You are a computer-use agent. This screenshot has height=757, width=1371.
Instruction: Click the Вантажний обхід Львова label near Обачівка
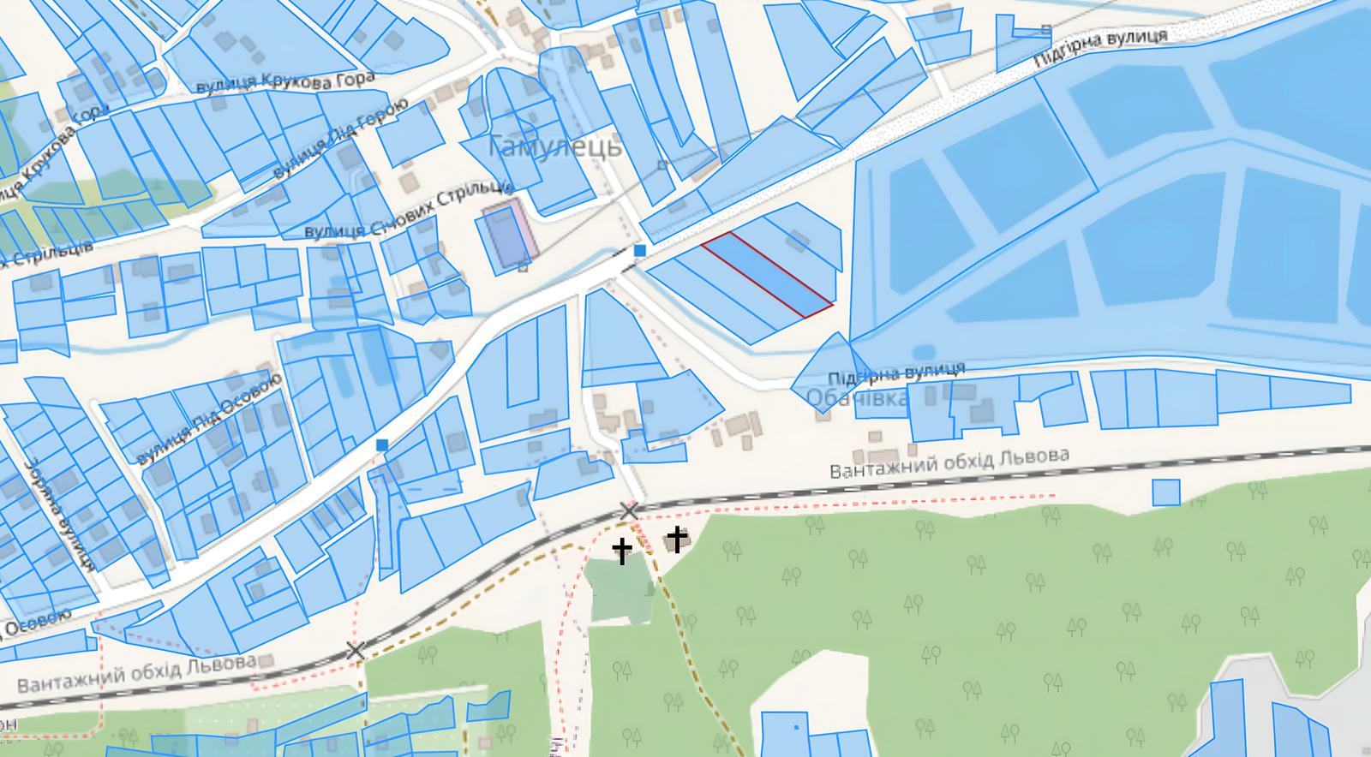[x=949, y=462]
